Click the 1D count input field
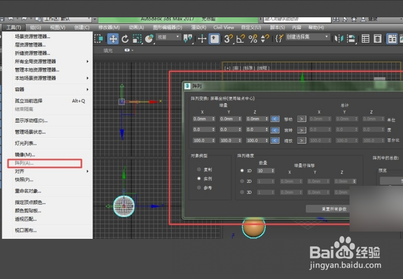The height and width of the screenshot is (279, 403). coord(264,171)
